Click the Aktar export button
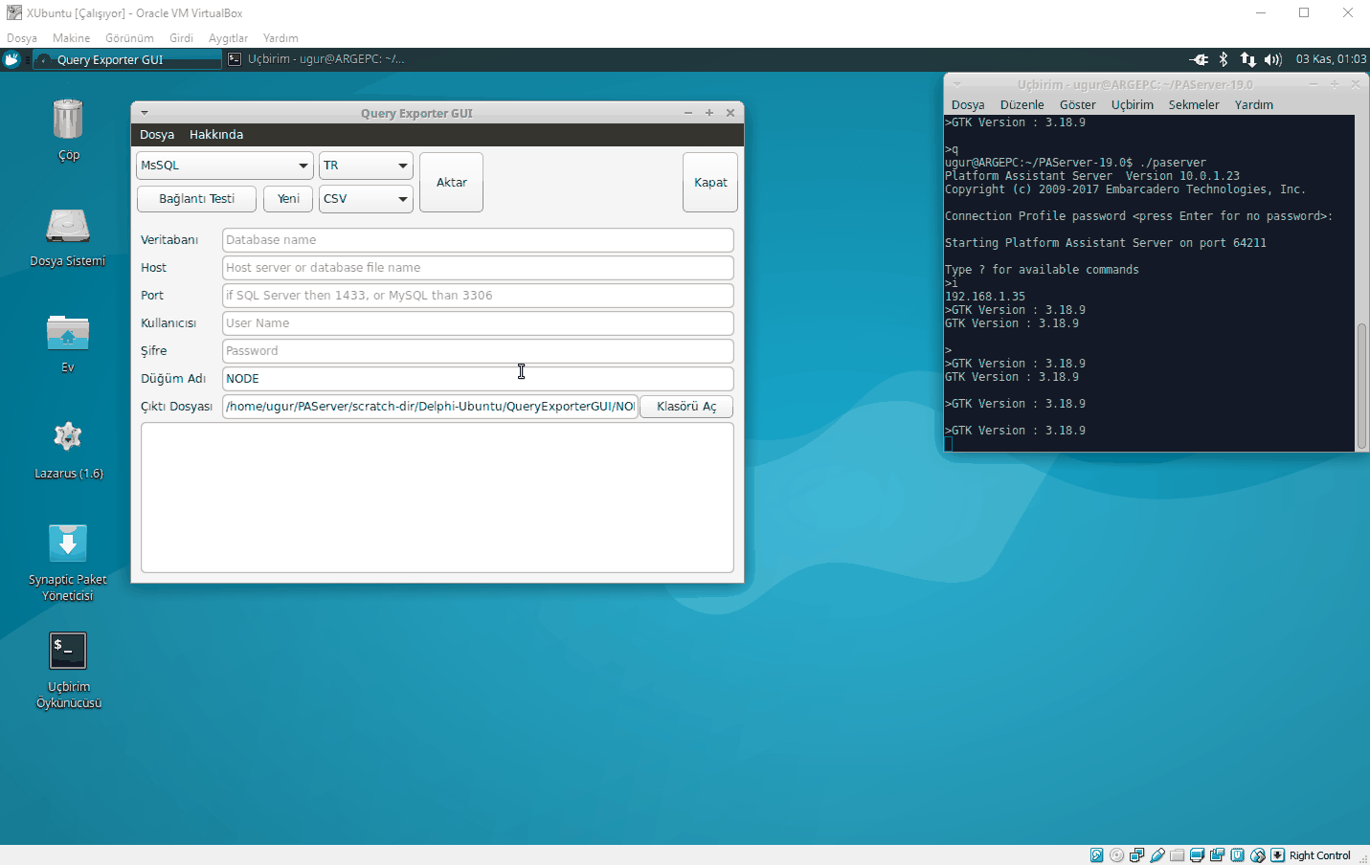The height and width of the screenshot is (865, 1370). point(451,182)
